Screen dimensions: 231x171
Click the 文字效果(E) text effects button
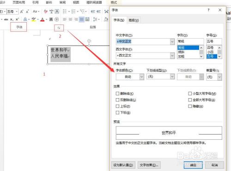point(149,165)
